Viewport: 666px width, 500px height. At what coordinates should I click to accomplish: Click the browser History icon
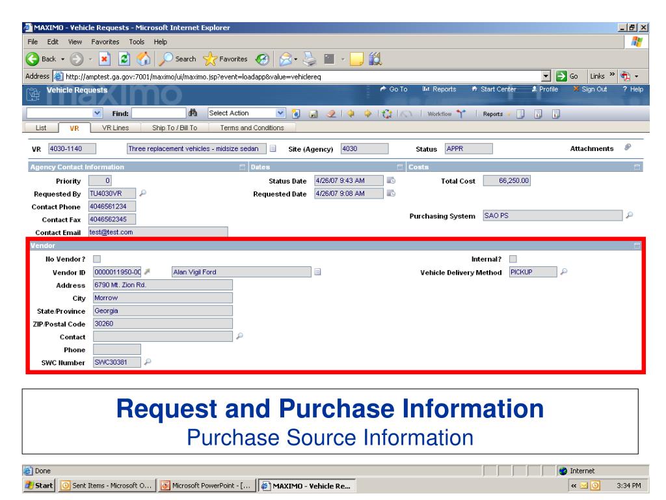[263, 59]
